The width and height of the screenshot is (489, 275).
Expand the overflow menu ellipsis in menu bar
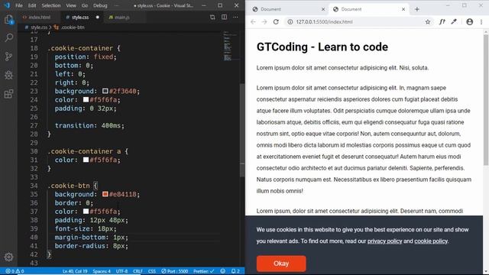tap(116, 5)
